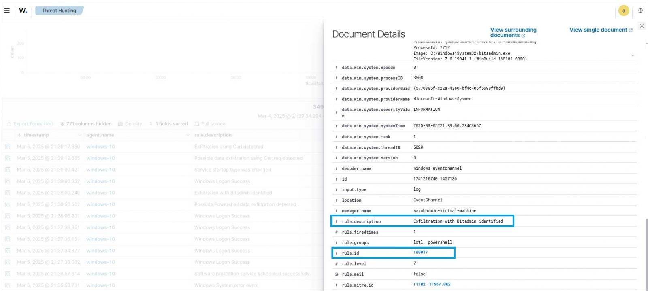Click boolean type icon of rule.mail

coord(337,274)
